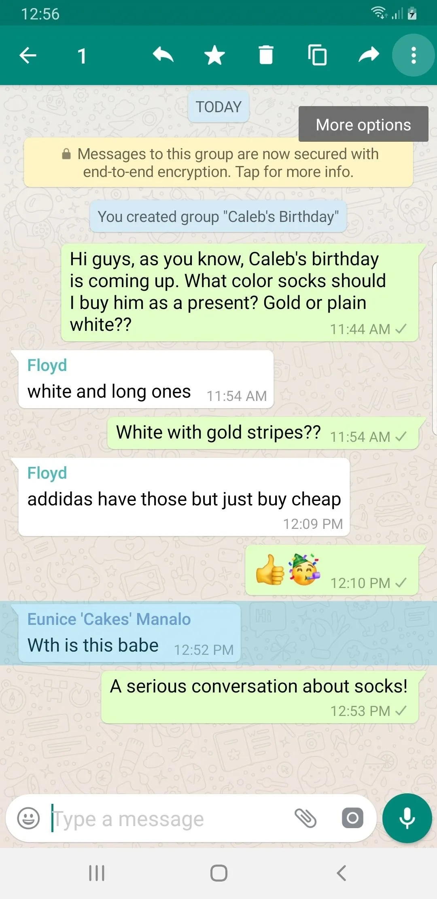Tap Floyd's name on the addidas message
The image size is (437, 899).
point(47,473)
